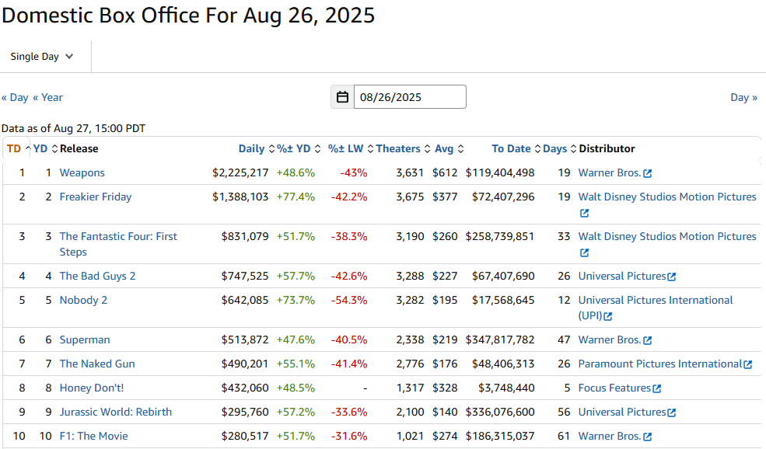The height and width of the screenshot is (449, 766).
Task: Open external link icon beside Paramount Pictures International
Action: (748, 364)
